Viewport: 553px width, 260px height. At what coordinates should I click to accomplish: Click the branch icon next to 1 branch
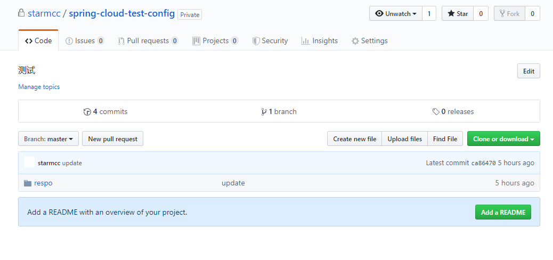264,112
